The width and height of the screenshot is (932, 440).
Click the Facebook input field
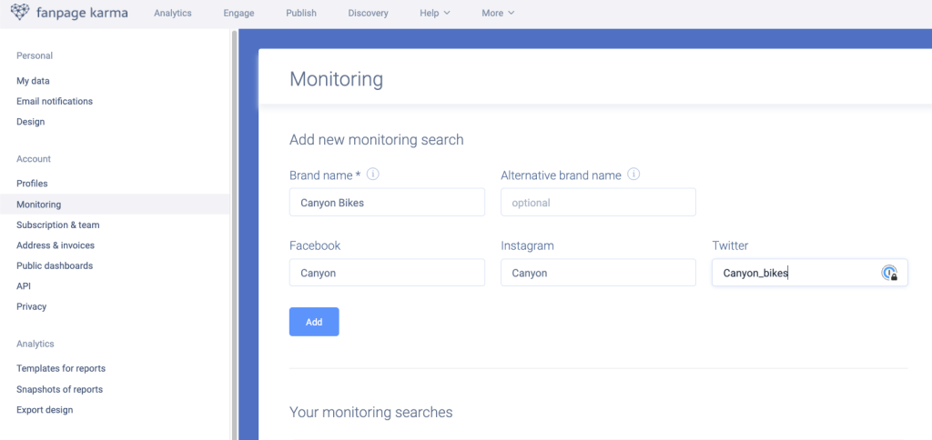(387, 273)
